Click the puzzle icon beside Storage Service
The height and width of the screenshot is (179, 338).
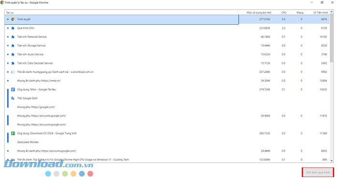coord(13,46)
